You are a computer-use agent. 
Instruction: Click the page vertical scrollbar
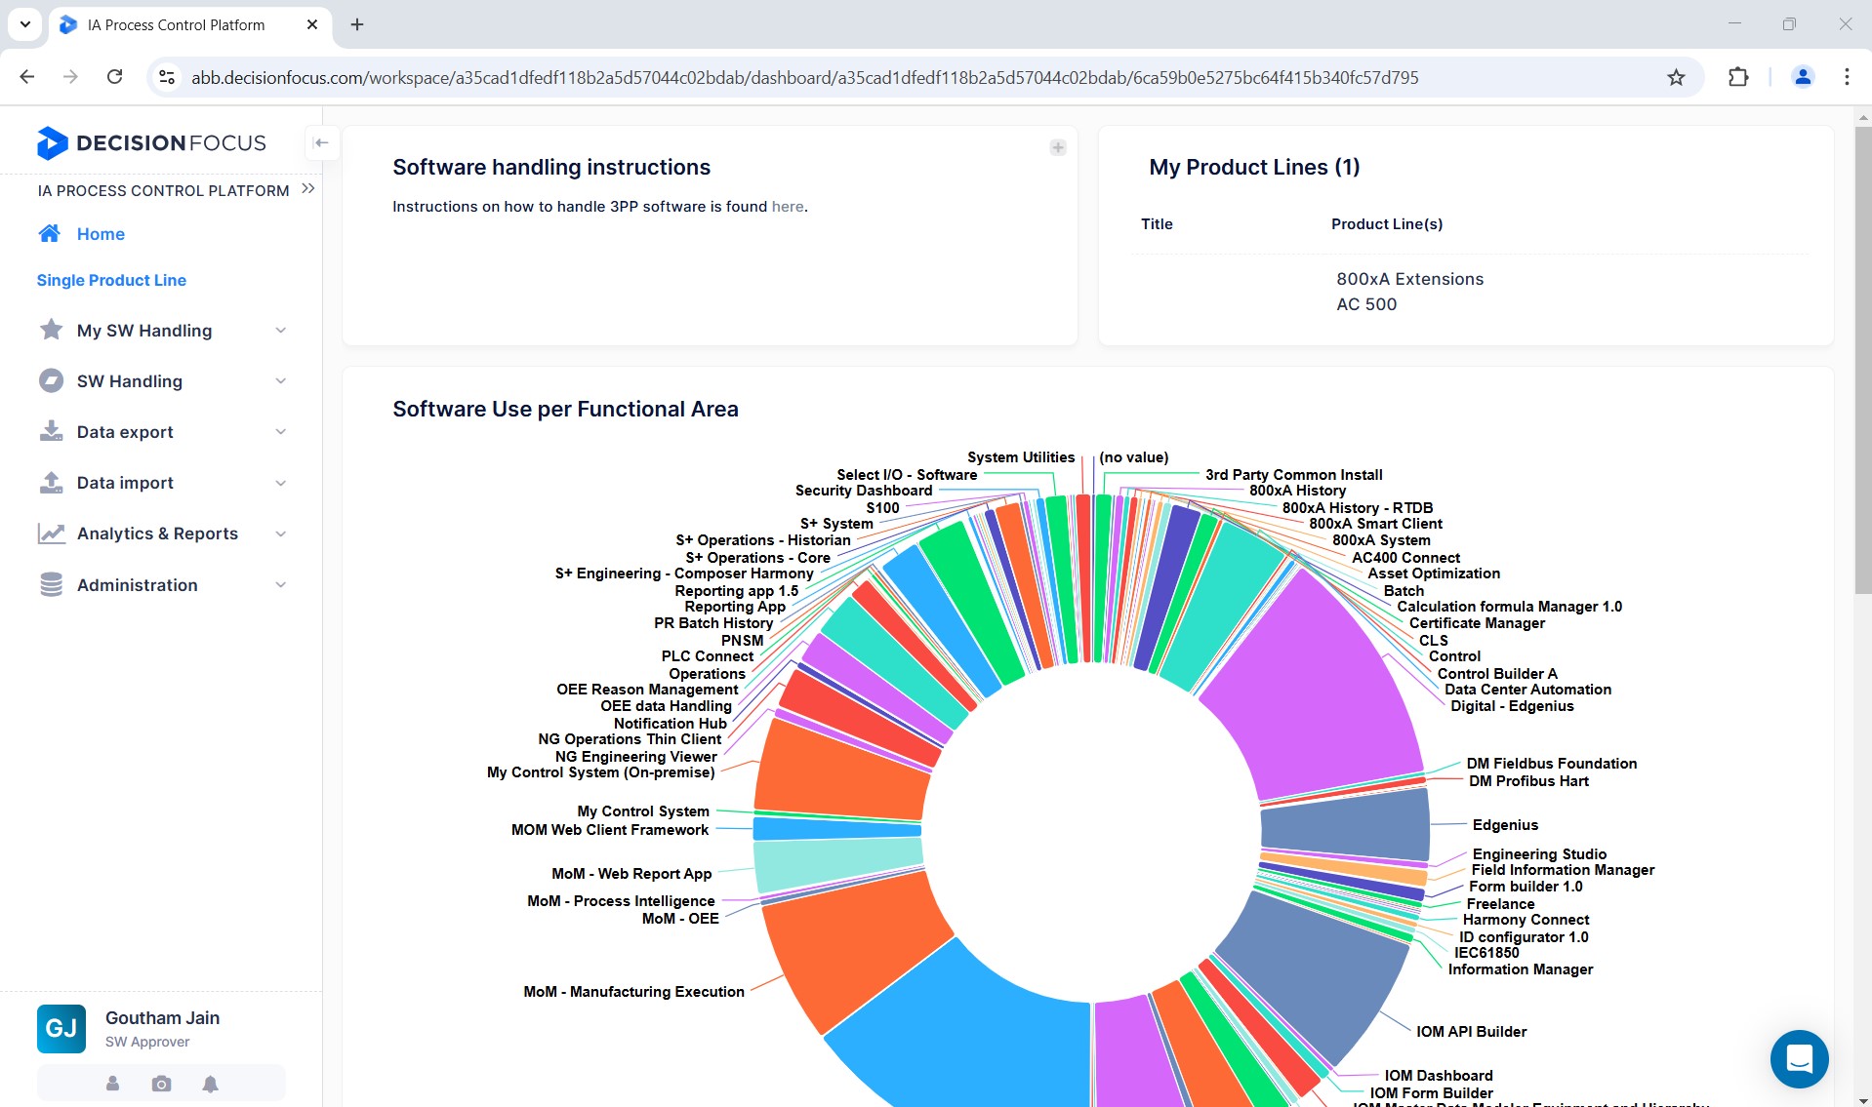coord(1862,361)
